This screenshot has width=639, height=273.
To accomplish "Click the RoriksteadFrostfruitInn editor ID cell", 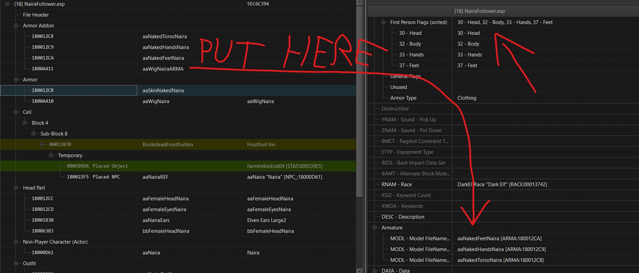I will [168, 145].
